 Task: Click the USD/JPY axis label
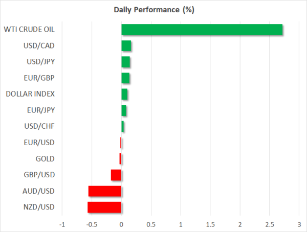tap(41, 62)
